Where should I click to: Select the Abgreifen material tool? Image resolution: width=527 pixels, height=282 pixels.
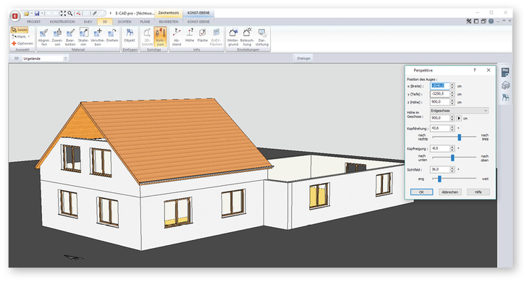43,37
